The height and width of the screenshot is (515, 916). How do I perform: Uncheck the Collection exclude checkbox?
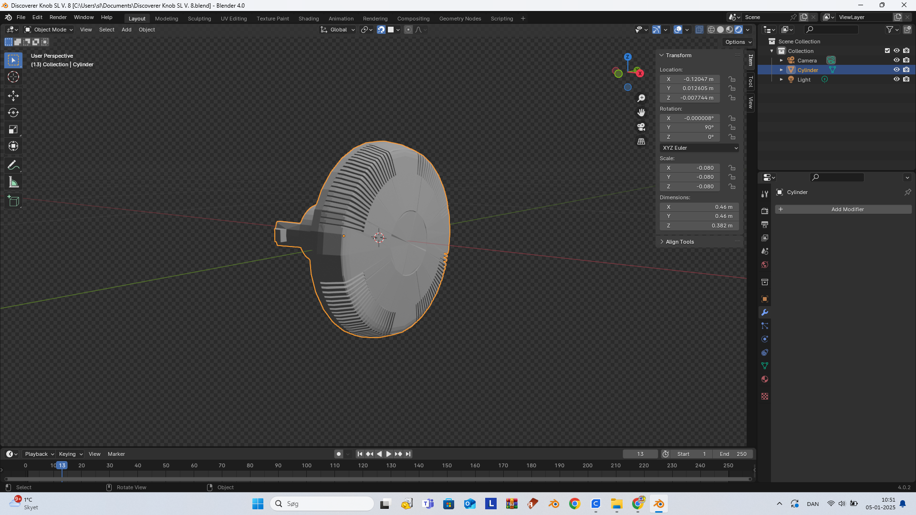(887, 51)
